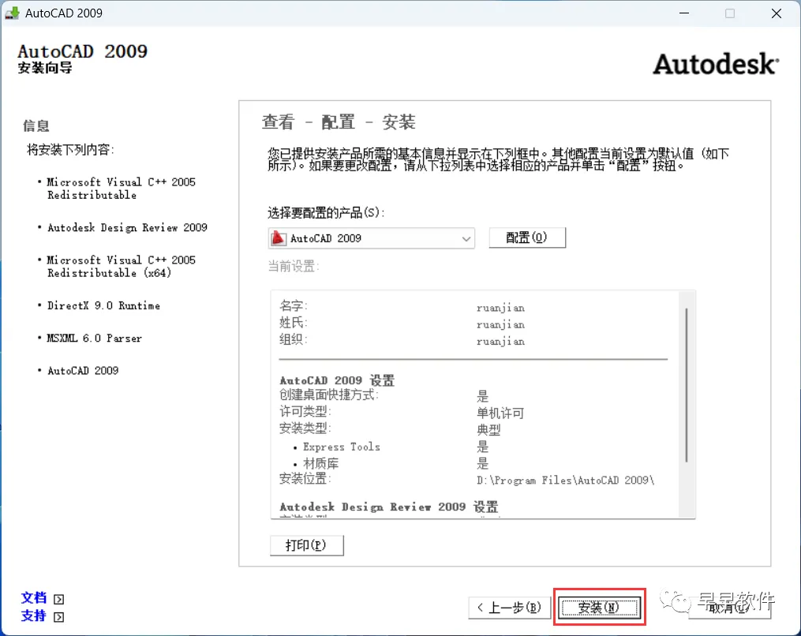Screen dimensions: 801x636
Task: Click the '典型' install type value
Action: (488, 429)
